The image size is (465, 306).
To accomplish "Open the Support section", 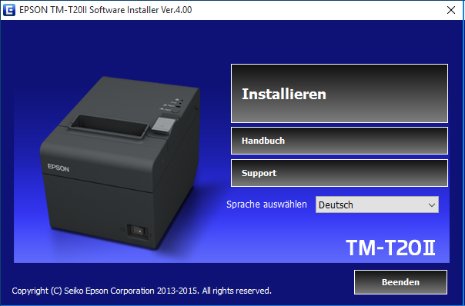I will click(x=340, y=173).
